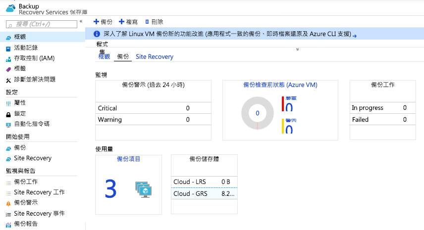Switch to the Site Recovery tab
The image size is (424, 230).
point(155,57)
